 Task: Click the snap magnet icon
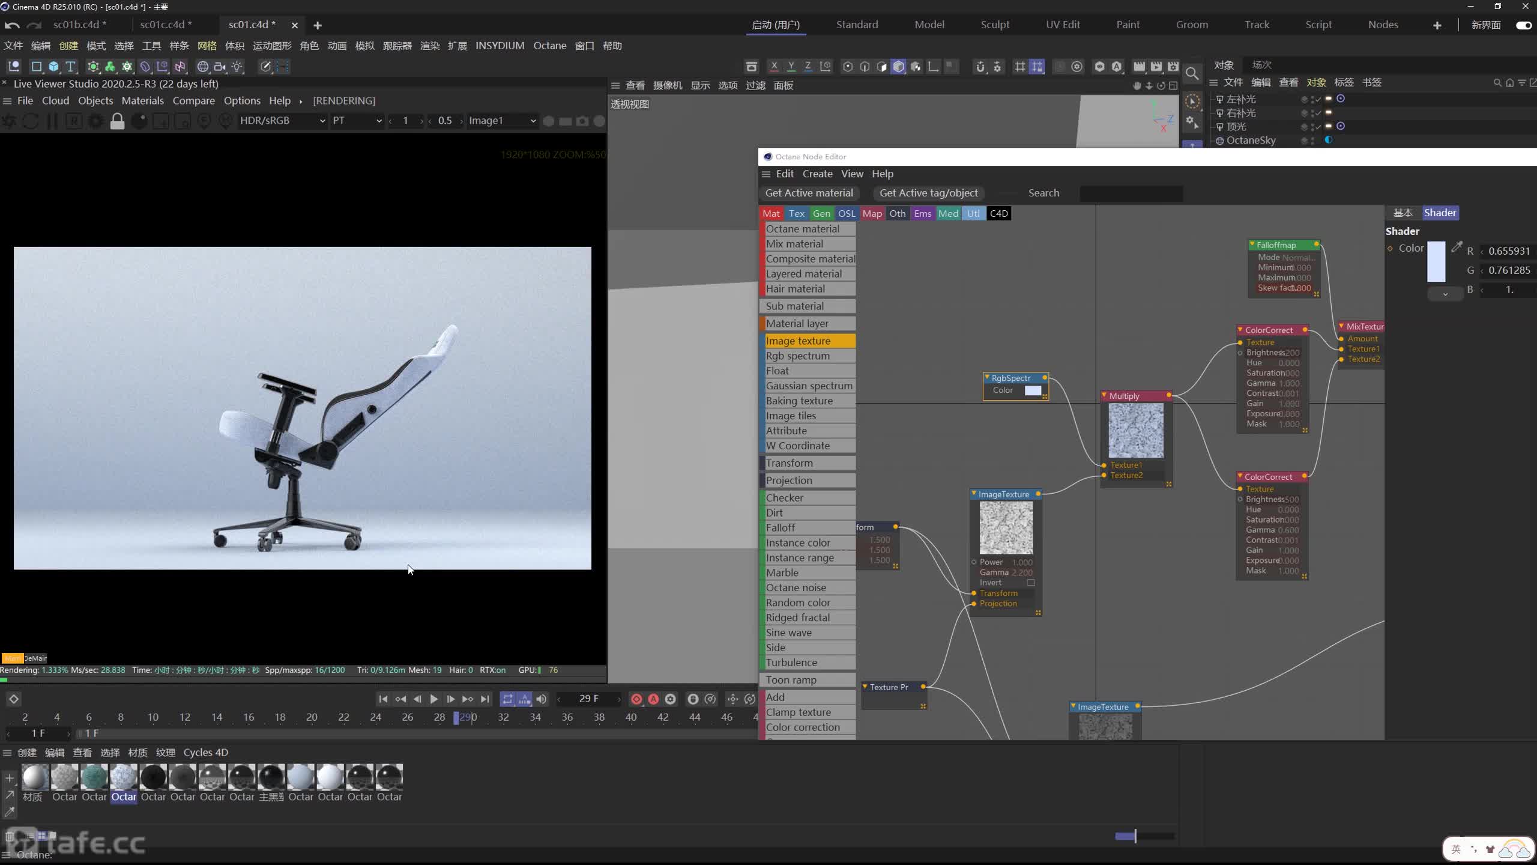(x=980, y=67)
